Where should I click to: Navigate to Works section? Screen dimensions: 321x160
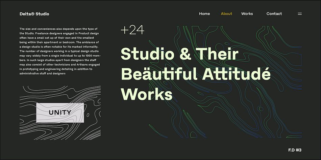(x=247, y=14)
